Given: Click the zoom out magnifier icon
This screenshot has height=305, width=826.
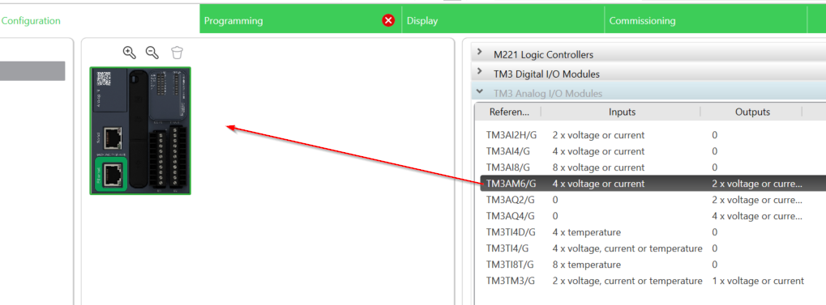Looking at the screenshot, I should (x=152, y=52).
